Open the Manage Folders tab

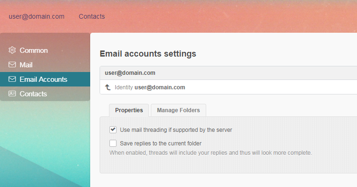coord(178,110)
